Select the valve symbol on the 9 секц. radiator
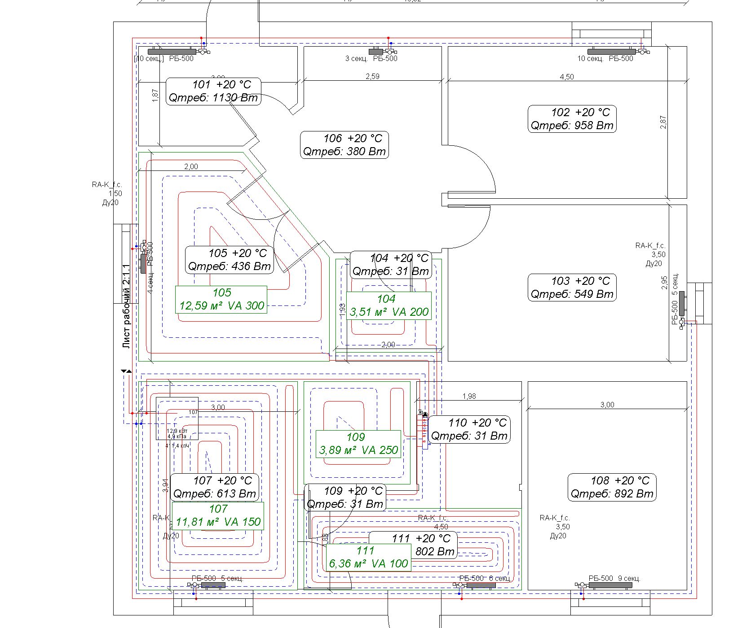The image size is (755, 628). coord(581,585)
